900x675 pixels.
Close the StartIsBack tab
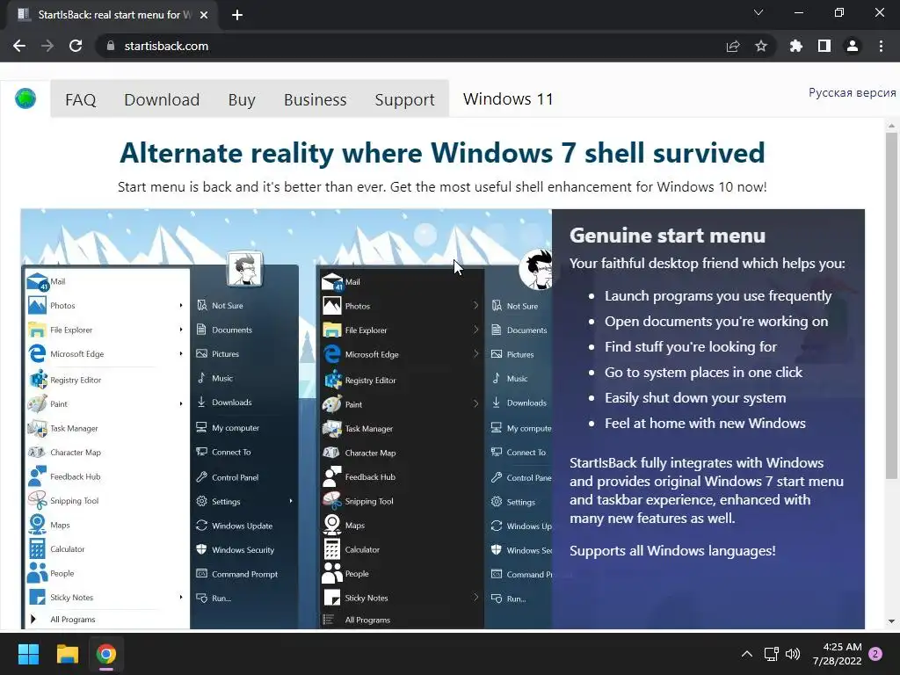[204, 15]
